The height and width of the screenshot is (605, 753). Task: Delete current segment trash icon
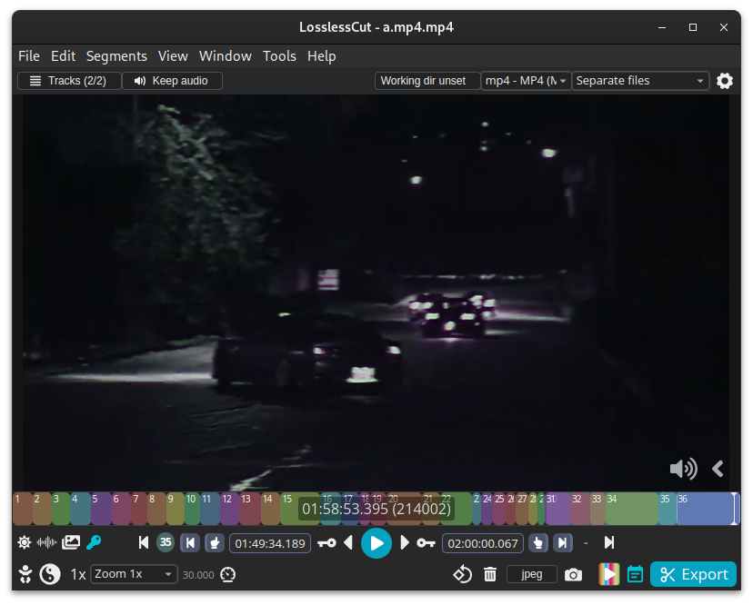490,574
